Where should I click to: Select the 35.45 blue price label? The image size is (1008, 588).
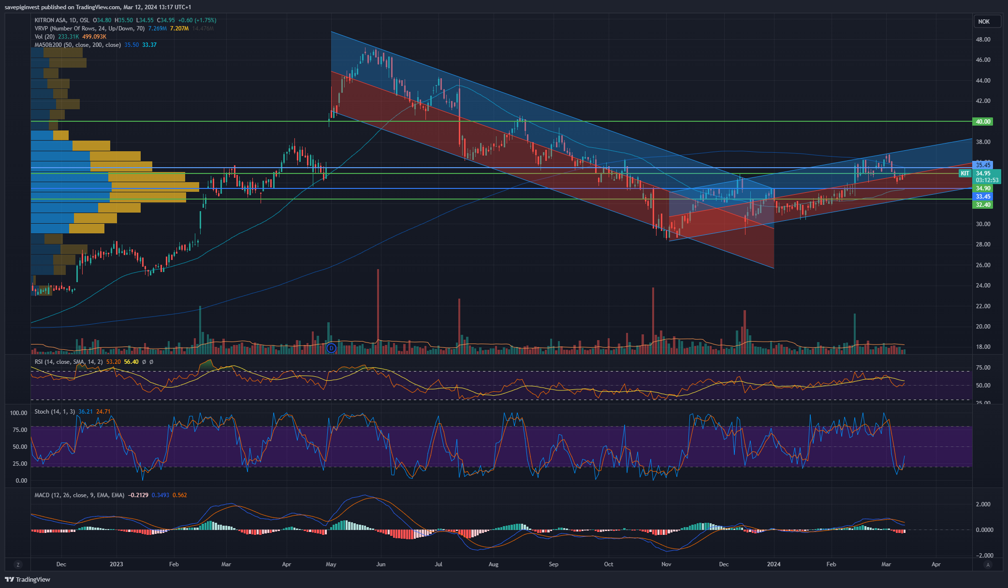click(983, 165)
